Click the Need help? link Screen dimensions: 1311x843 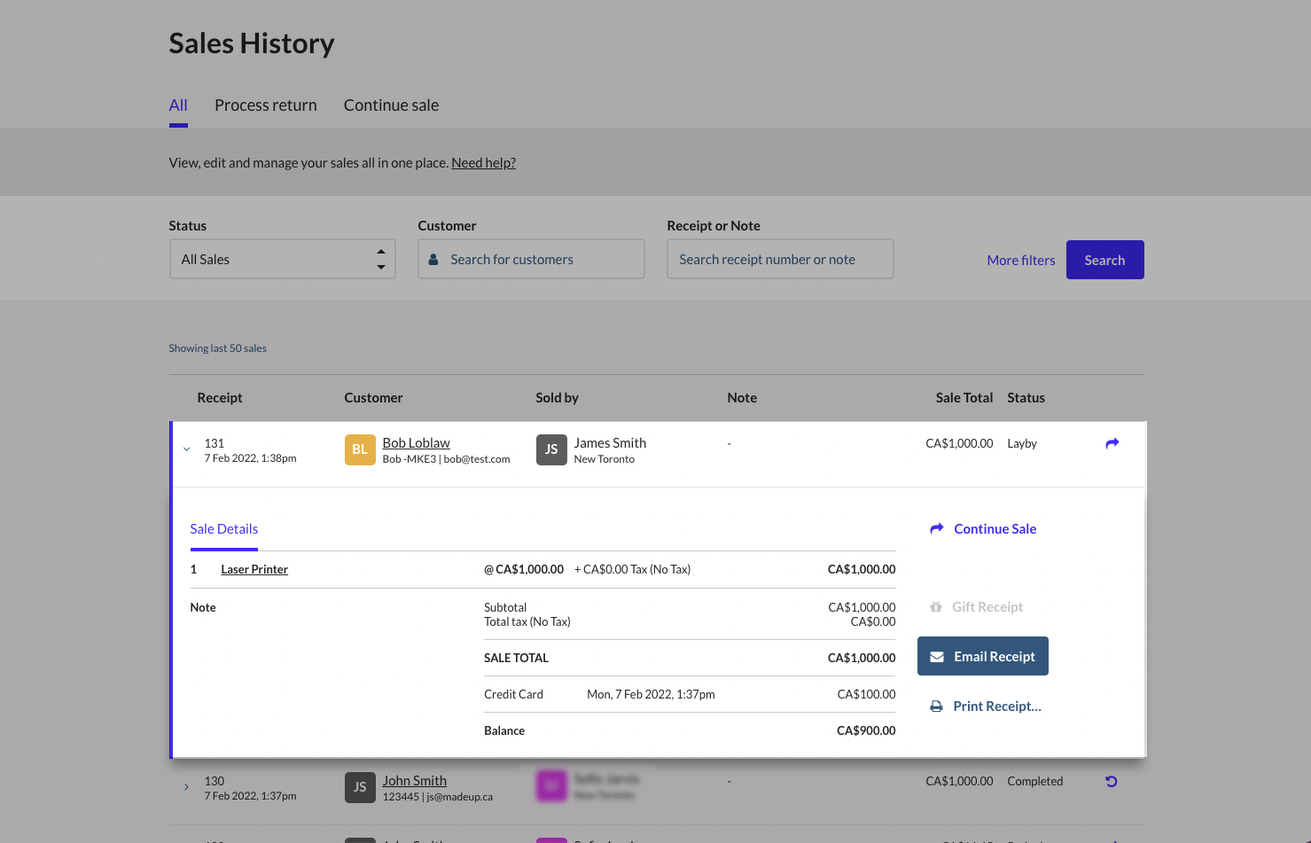tap(483, 163)
